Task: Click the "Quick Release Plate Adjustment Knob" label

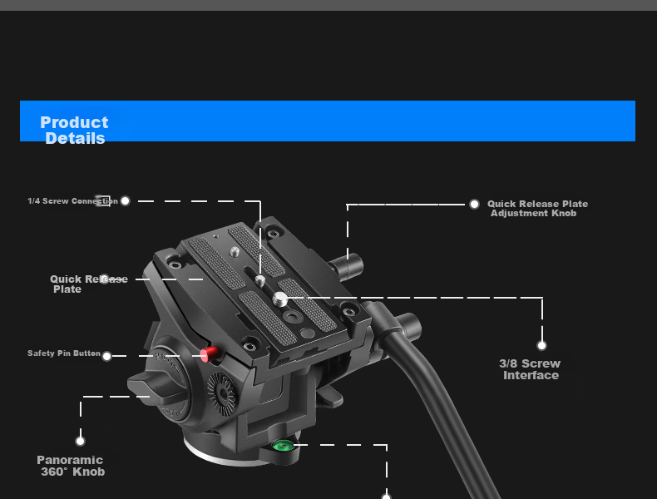Action: [537, 209]
